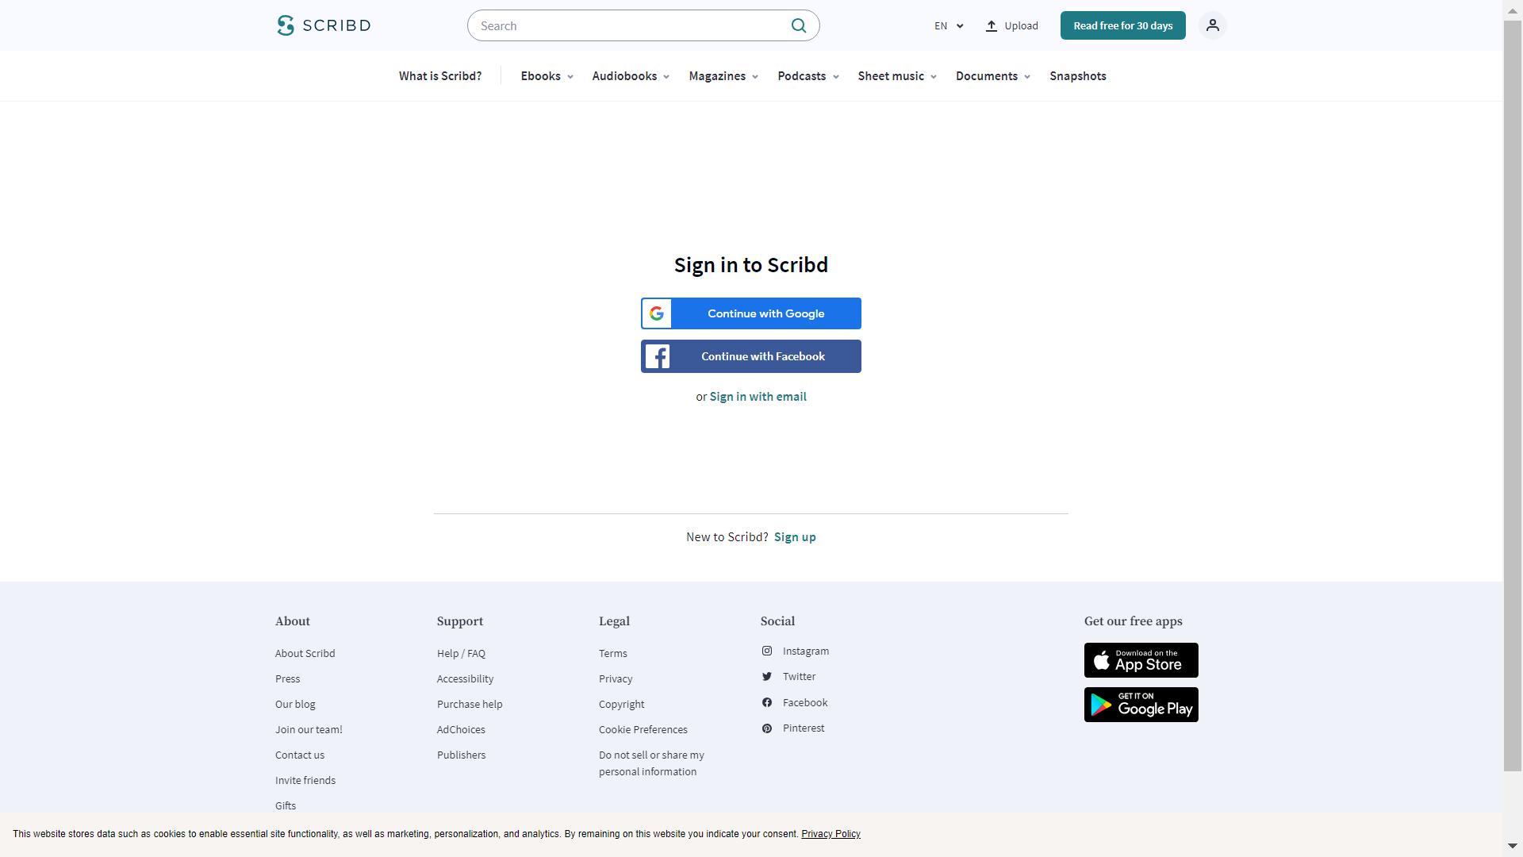Expand the Sheet music menu
Screen dimensions: 1523x857
(897, 76)
